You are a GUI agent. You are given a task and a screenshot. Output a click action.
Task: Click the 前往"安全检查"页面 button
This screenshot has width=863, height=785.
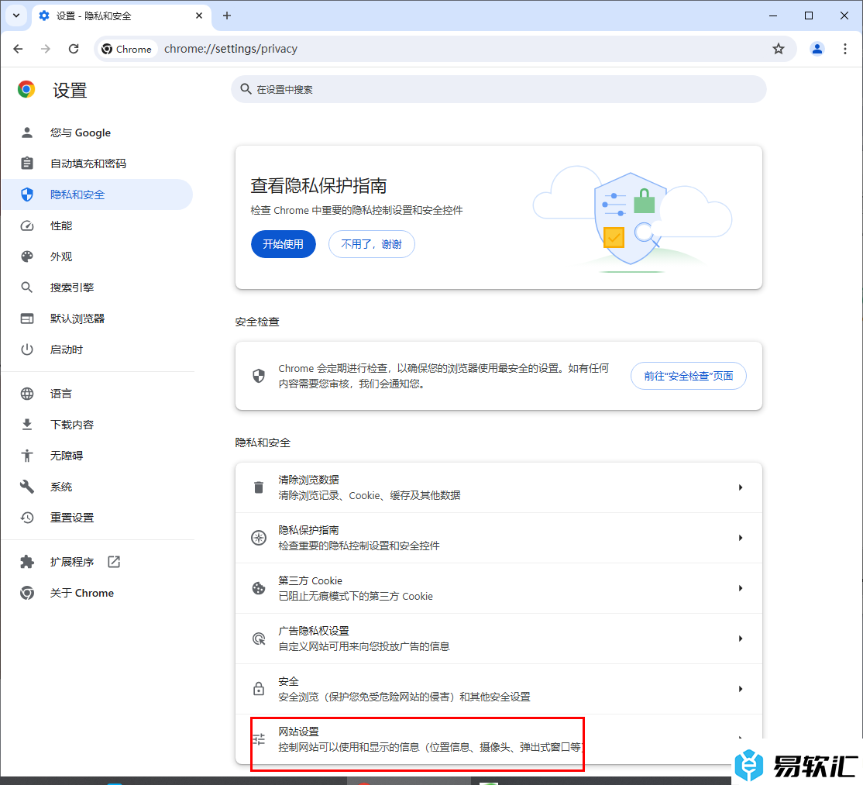[689, 376]
